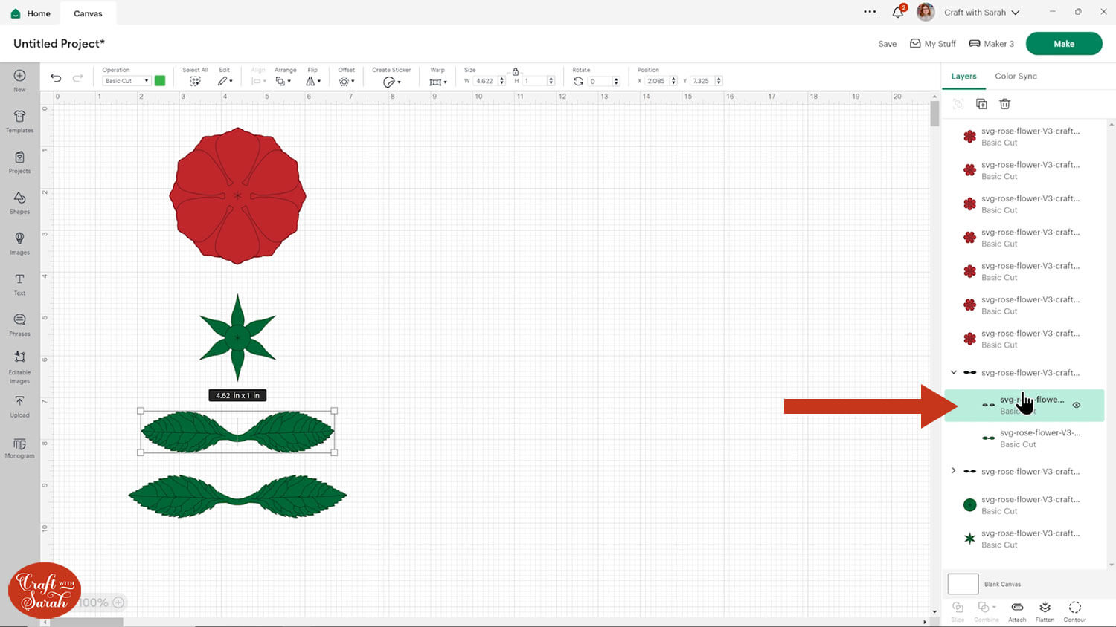The height and width of the screenshot is (627, 1116).
Task: Click the Blank Canvas color swatch
Action: click(963, 584)
